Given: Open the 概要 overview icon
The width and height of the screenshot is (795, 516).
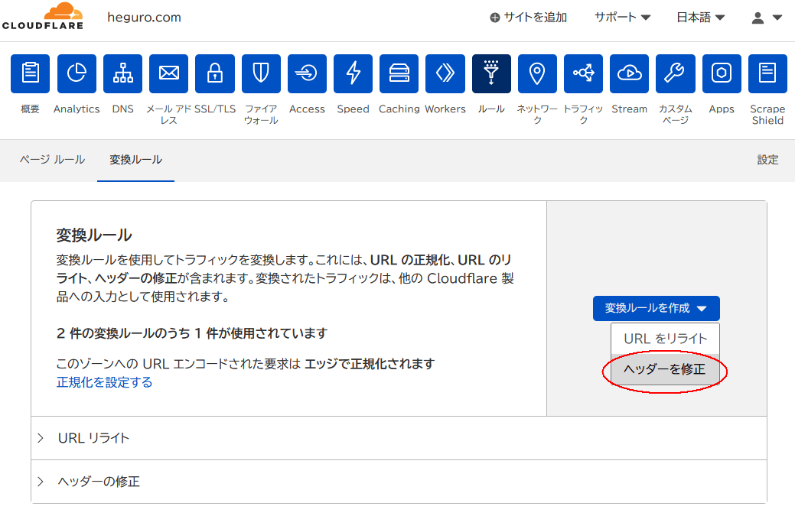Looking at the screenshot, I should click(x=31, y=73).
